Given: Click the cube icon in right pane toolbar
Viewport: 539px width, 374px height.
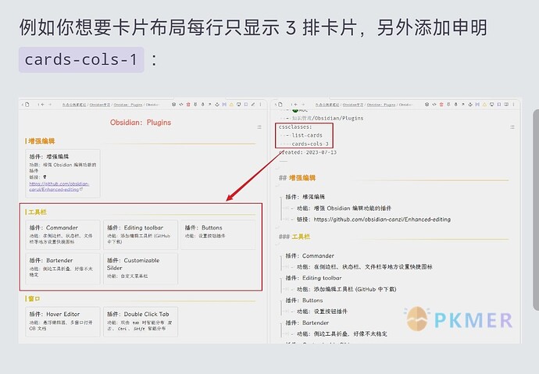Looking at the screenshot, I should coord(427,105).
